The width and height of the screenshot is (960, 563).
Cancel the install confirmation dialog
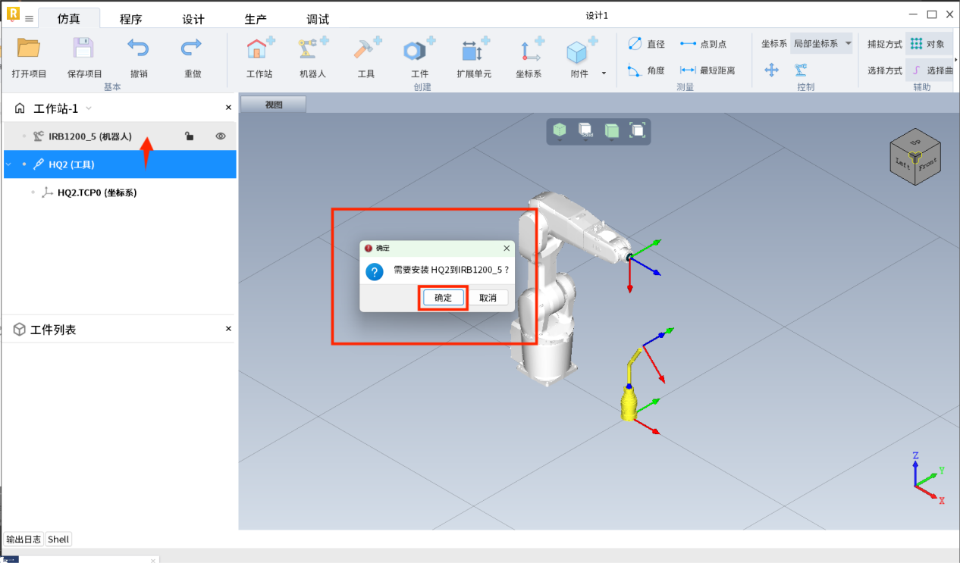tap(488, 298)
